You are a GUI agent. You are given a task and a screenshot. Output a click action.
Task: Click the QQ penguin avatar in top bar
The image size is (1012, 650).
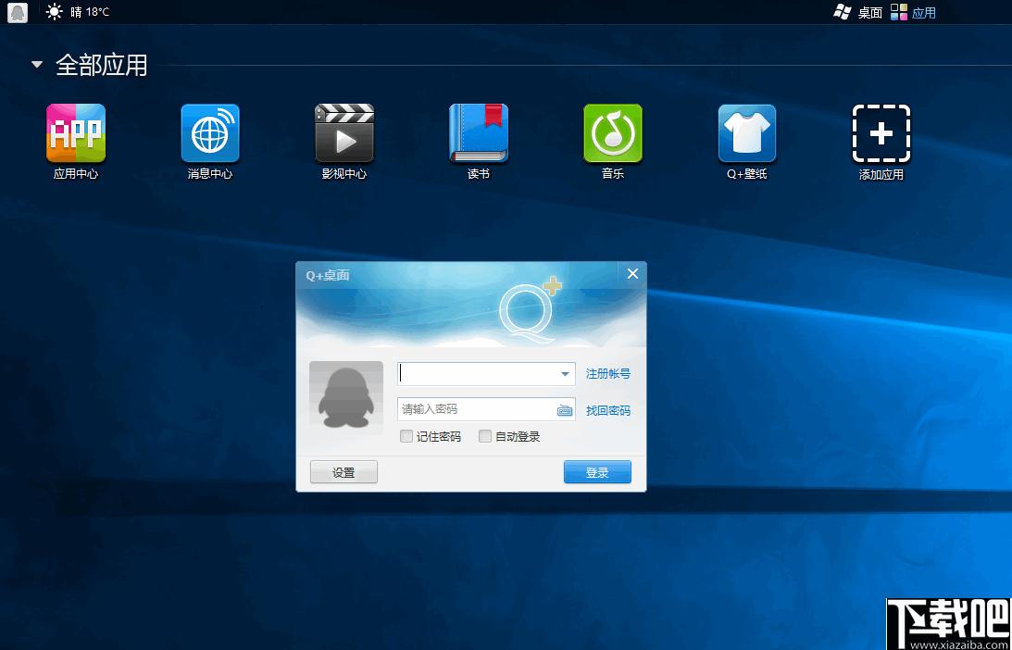coord(18,12)
